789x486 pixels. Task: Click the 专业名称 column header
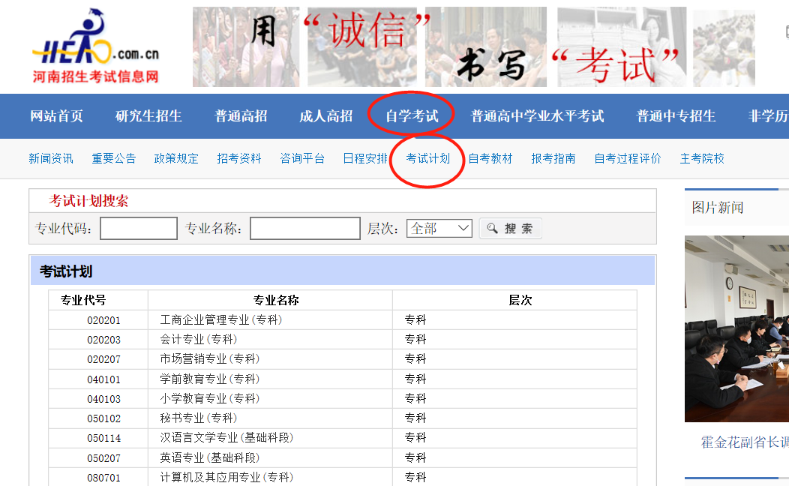[276, 300]
